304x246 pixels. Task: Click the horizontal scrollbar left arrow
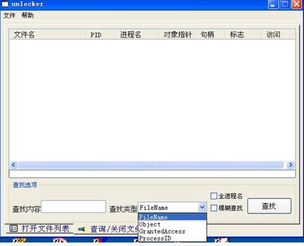[13, 164]
